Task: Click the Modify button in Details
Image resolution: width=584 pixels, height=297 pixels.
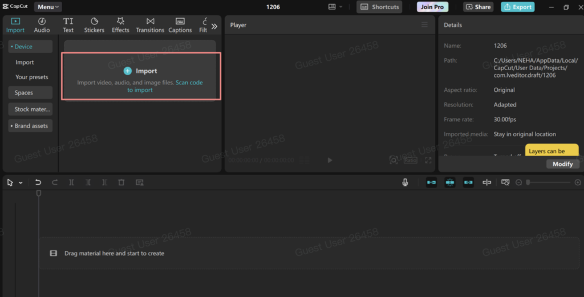Action: coord(562,164)
